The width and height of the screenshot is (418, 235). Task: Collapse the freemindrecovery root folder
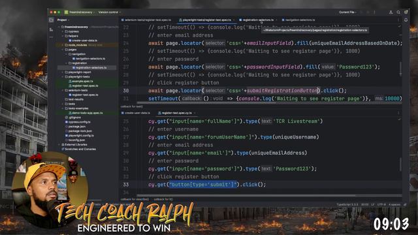[59, 27]
